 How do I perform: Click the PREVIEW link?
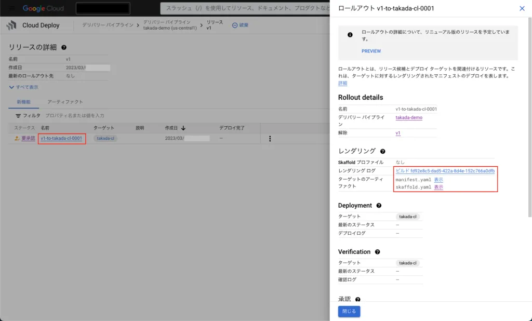[371, 51]
